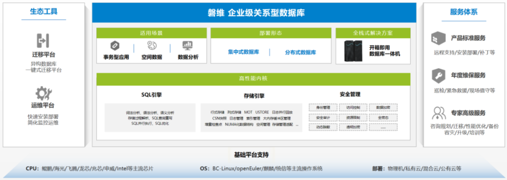Click the 空间数据 label

click(152, 57)
